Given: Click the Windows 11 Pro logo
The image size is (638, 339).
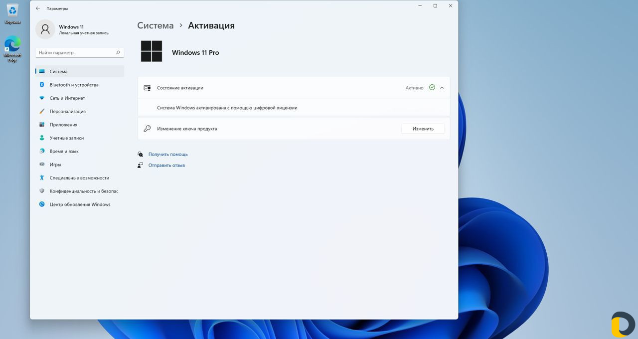Looking at the screenshot, I should pyautogui.click(x=152, y=51).
